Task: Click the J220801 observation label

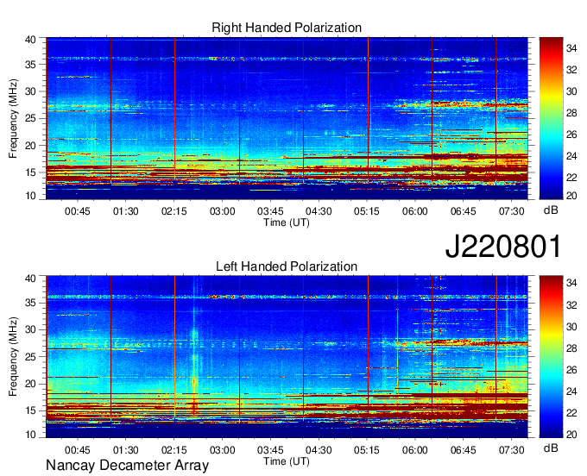Action: click(503, 247)
